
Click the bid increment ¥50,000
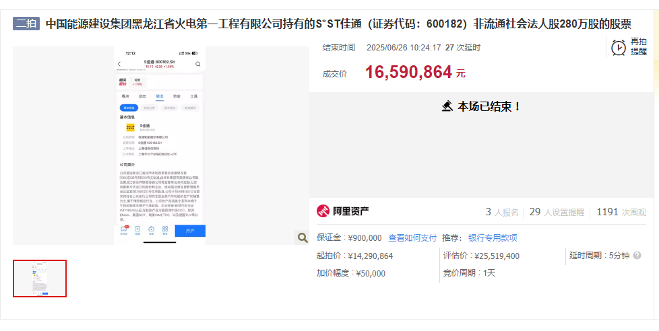click(371, 274)
